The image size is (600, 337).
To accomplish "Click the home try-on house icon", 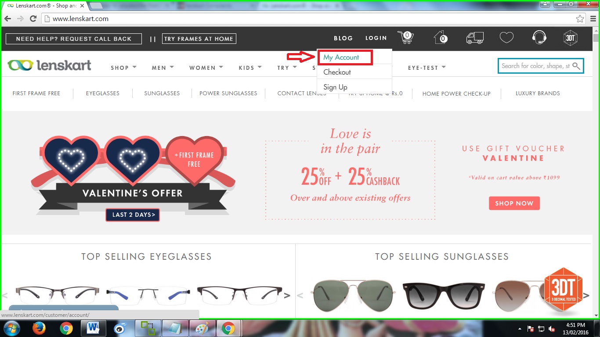I will pyautogui.click(x=441, y=38).
